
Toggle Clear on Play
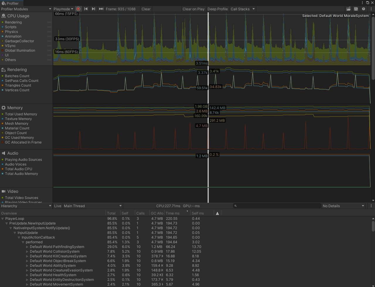point(194,9)
